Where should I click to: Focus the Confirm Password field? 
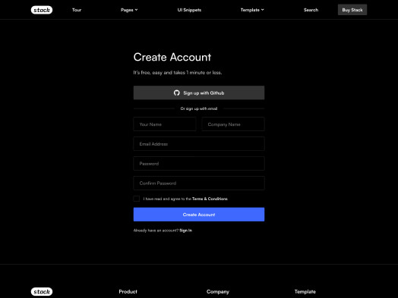[199, 183]
